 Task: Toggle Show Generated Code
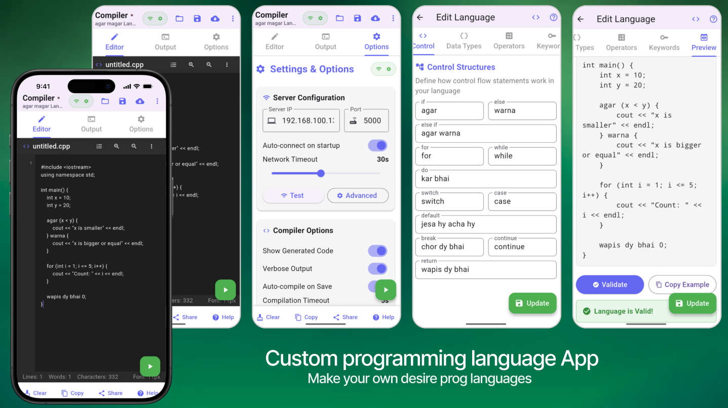coord(377,251)
